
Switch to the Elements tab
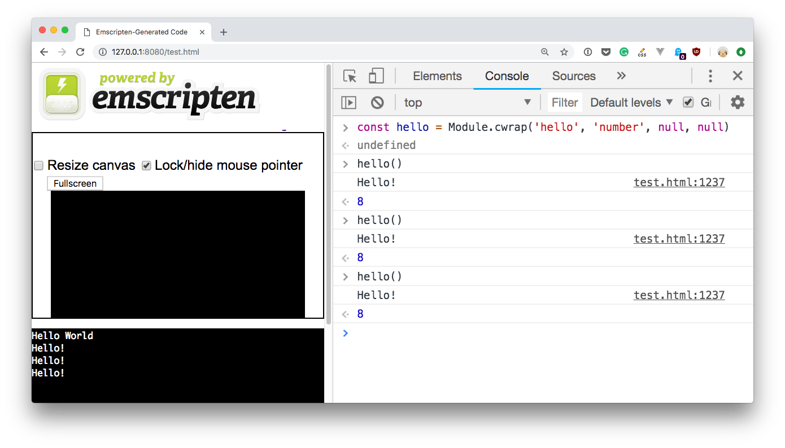point(437,76)
